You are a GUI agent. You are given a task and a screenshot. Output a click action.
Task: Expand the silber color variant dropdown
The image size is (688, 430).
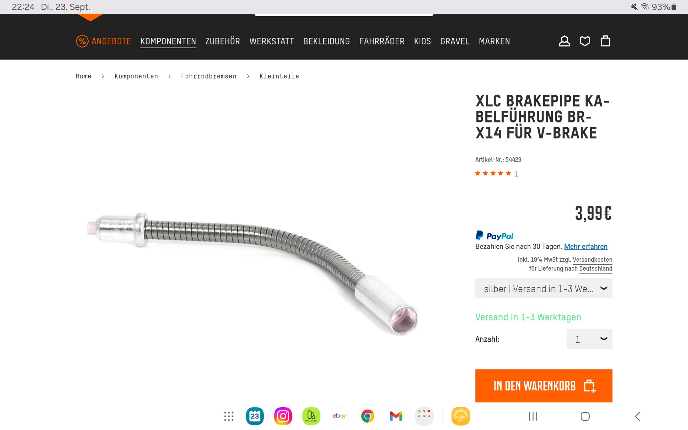point(544,289)
